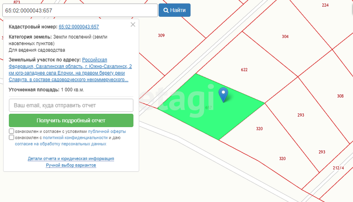Open the land plot address link
353x202 pixels.
point(70,70)
